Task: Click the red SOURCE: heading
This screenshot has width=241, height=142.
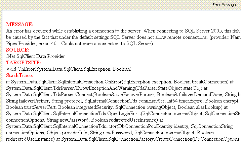Action: [17, 50]
